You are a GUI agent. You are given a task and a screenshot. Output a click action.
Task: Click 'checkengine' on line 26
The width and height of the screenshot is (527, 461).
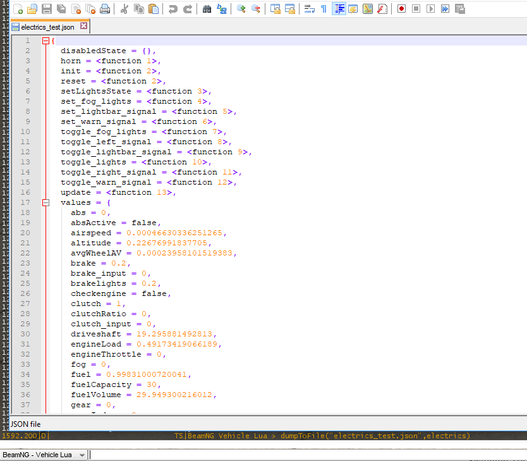(98, 293)
